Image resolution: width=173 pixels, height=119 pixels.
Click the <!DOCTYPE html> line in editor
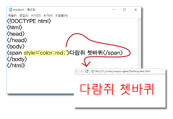click(x=29, y=21)
